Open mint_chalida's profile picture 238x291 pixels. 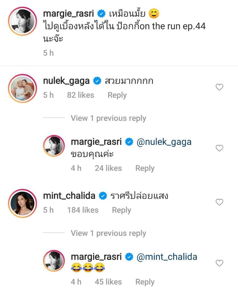(x=23, y=203)
